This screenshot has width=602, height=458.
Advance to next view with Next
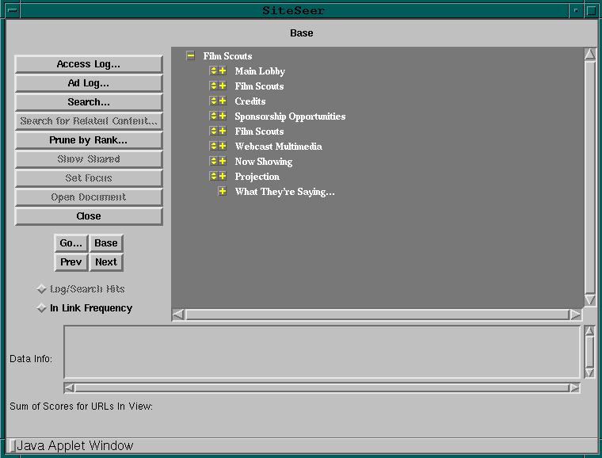pos(106,262)
